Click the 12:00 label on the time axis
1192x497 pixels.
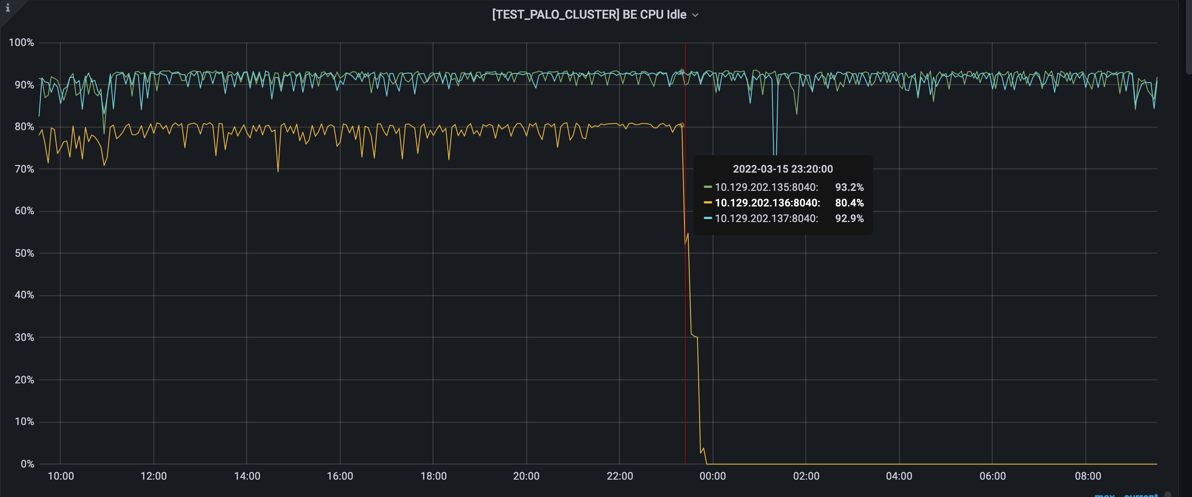tap(153, 476)
